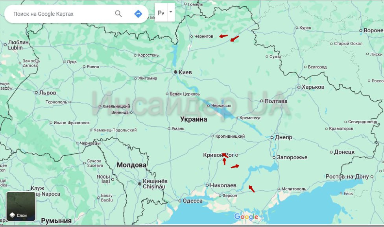384x227 pixels.
Task: Click the Днепр city marker dot
Action: [272, 137]
